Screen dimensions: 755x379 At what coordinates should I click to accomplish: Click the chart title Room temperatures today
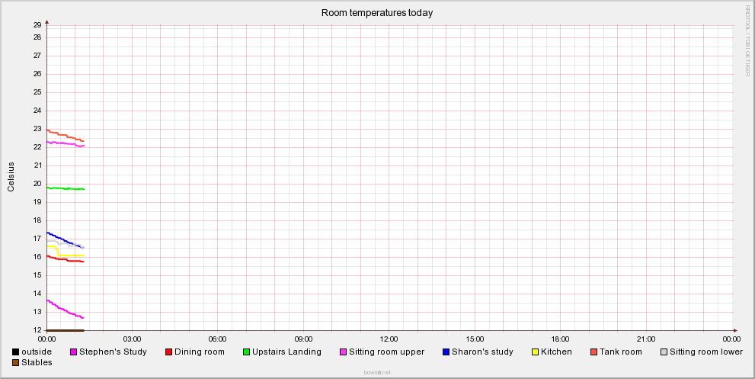pyautogui.click(x=377, y=13)
